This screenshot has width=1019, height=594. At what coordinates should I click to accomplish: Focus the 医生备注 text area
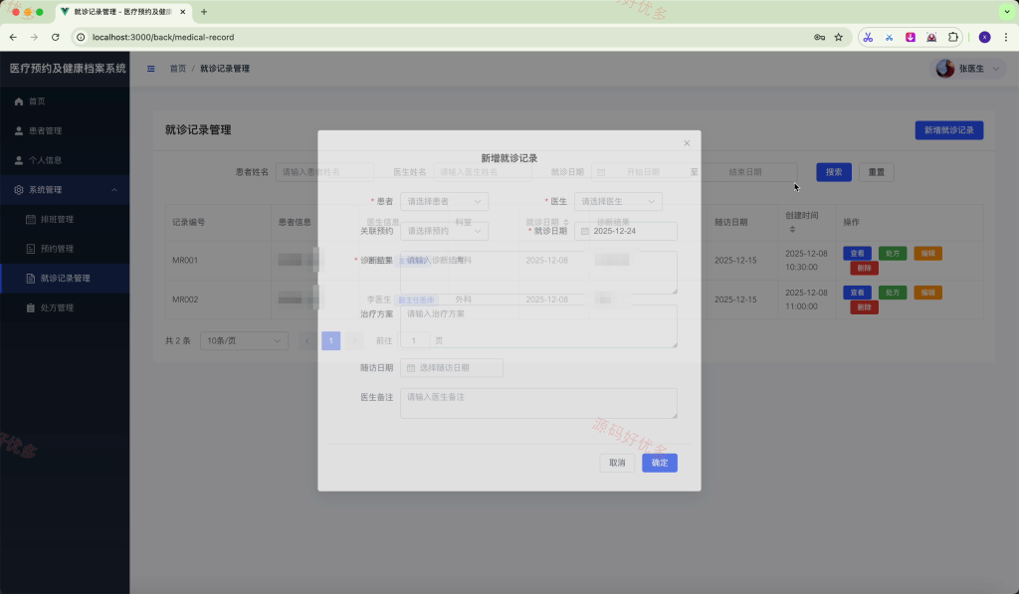click(x=538, y=404)
